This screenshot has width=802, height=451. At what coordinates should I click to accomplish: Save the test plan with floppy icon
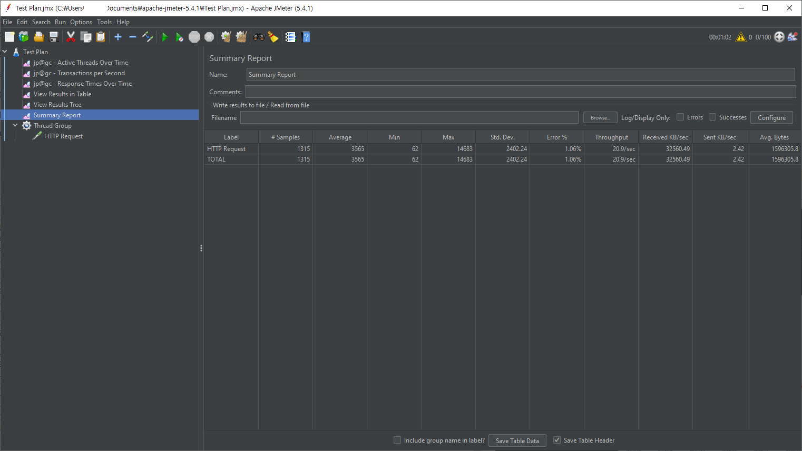(x=53, y=37)
